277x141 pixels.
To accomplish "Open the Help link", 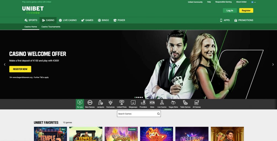I will [209, 2].
